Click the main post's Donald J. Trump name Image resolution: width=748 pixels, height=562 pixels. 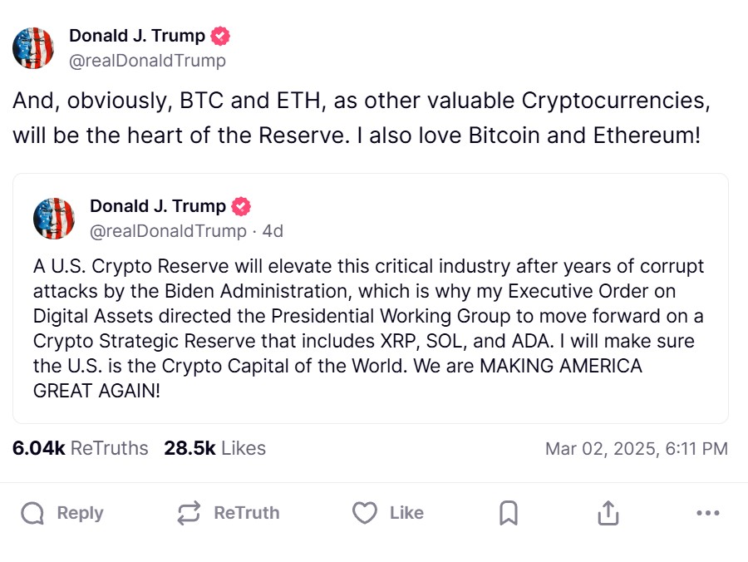pos(136,36)
